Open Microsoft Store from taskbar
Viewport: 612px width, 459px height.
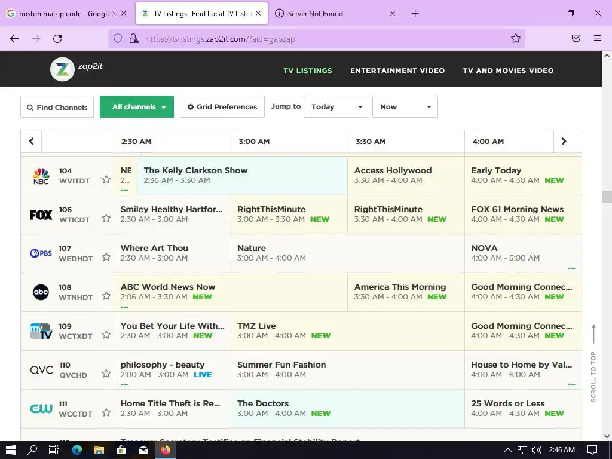pos(121,450)
